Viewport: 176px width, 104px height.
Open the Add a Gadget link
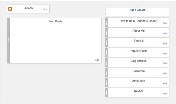coord(137,10)
